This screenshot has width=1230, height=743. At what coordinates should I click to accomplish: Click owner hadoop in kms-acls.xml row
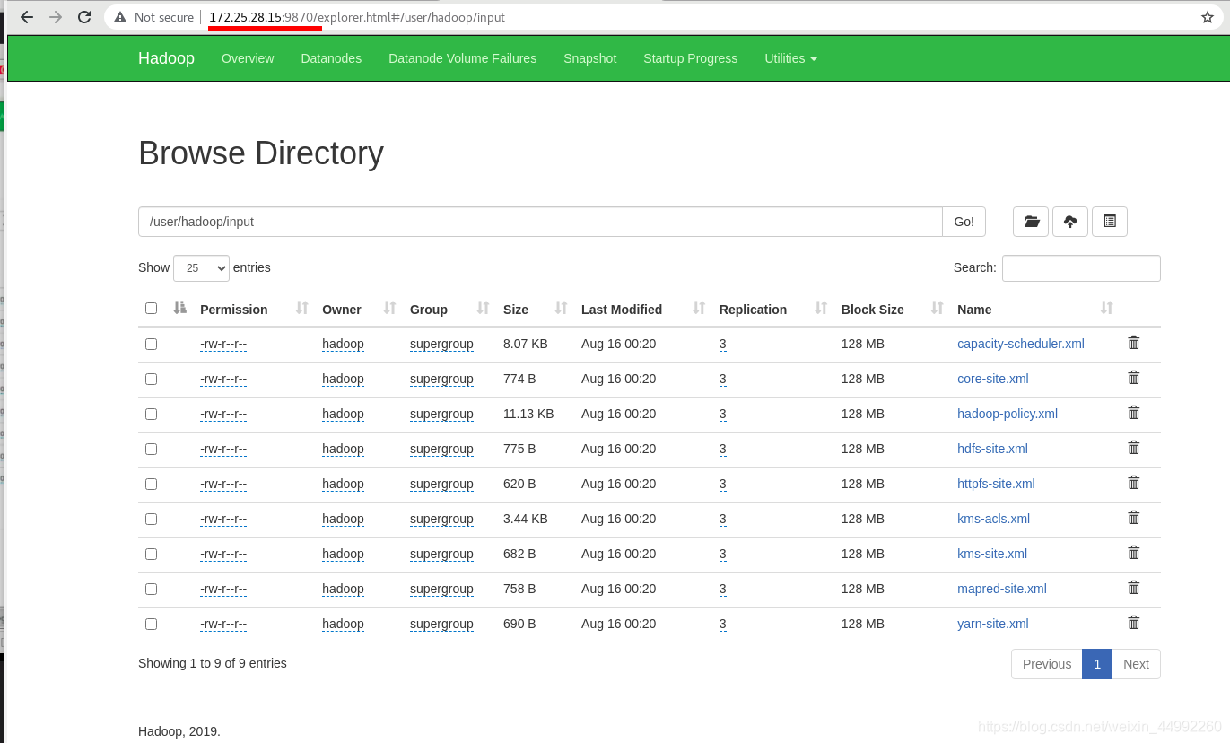tap(343, 519)
